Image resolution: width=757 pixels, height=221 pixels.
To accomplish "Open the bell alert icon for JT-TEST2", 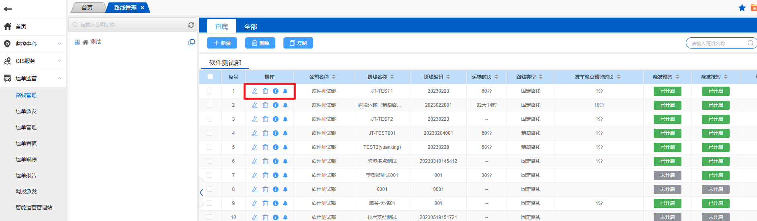I will tap(285, 119).
